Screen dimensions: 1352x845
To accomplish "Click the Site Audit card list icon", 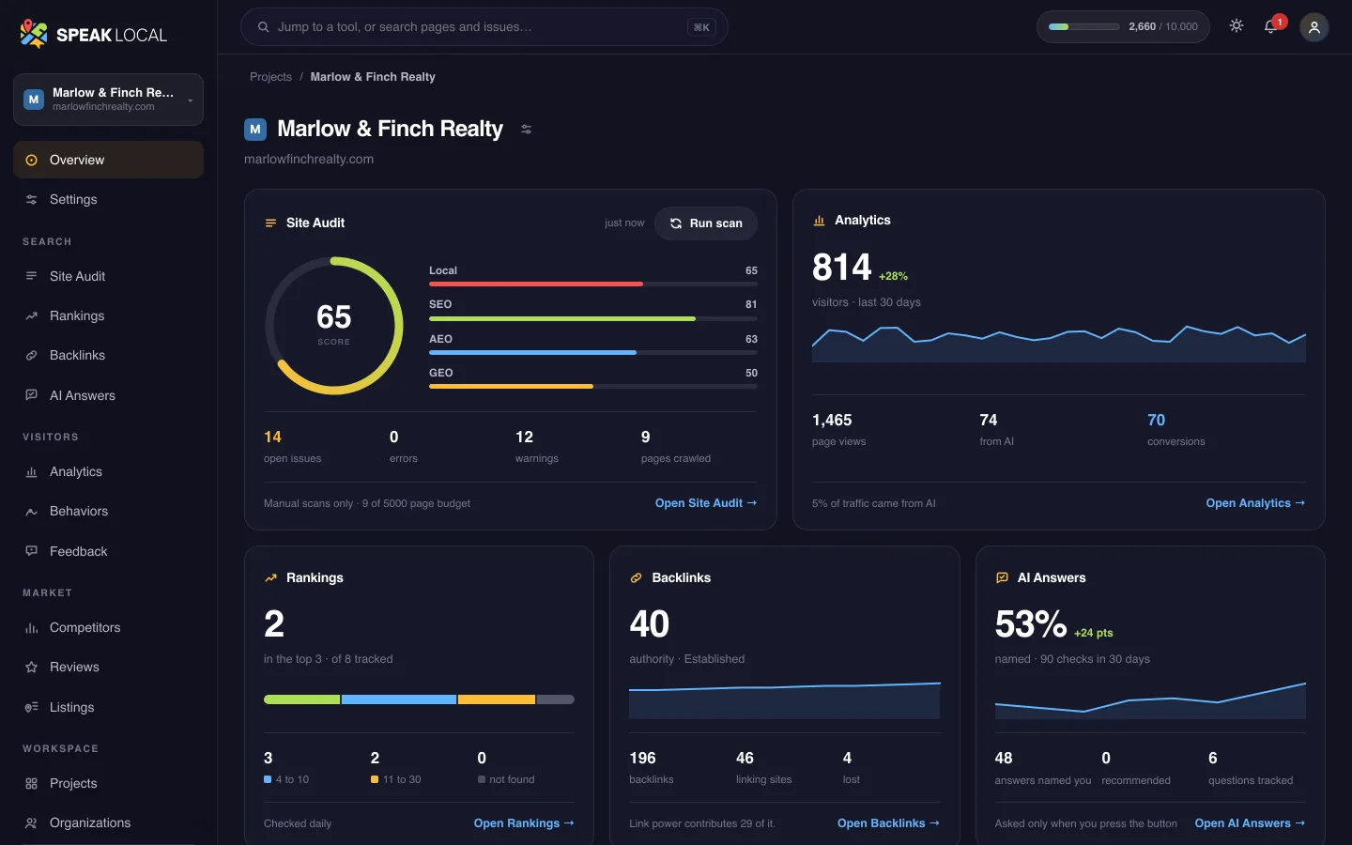I will [270, 223].
